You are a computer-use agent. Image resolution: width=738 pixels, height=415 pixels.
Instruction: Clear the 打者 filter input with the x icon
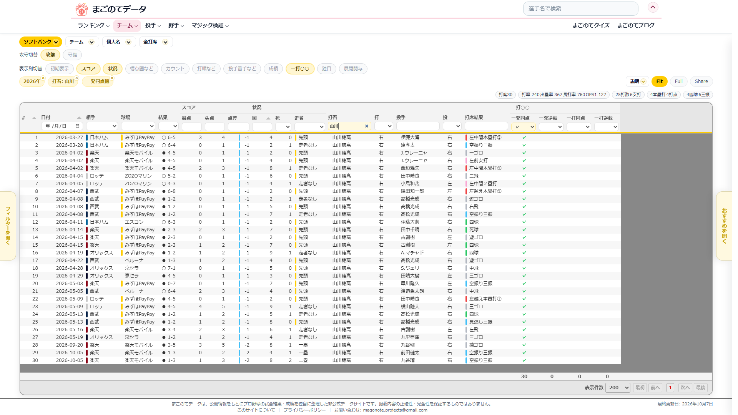[x=367, y=126]
